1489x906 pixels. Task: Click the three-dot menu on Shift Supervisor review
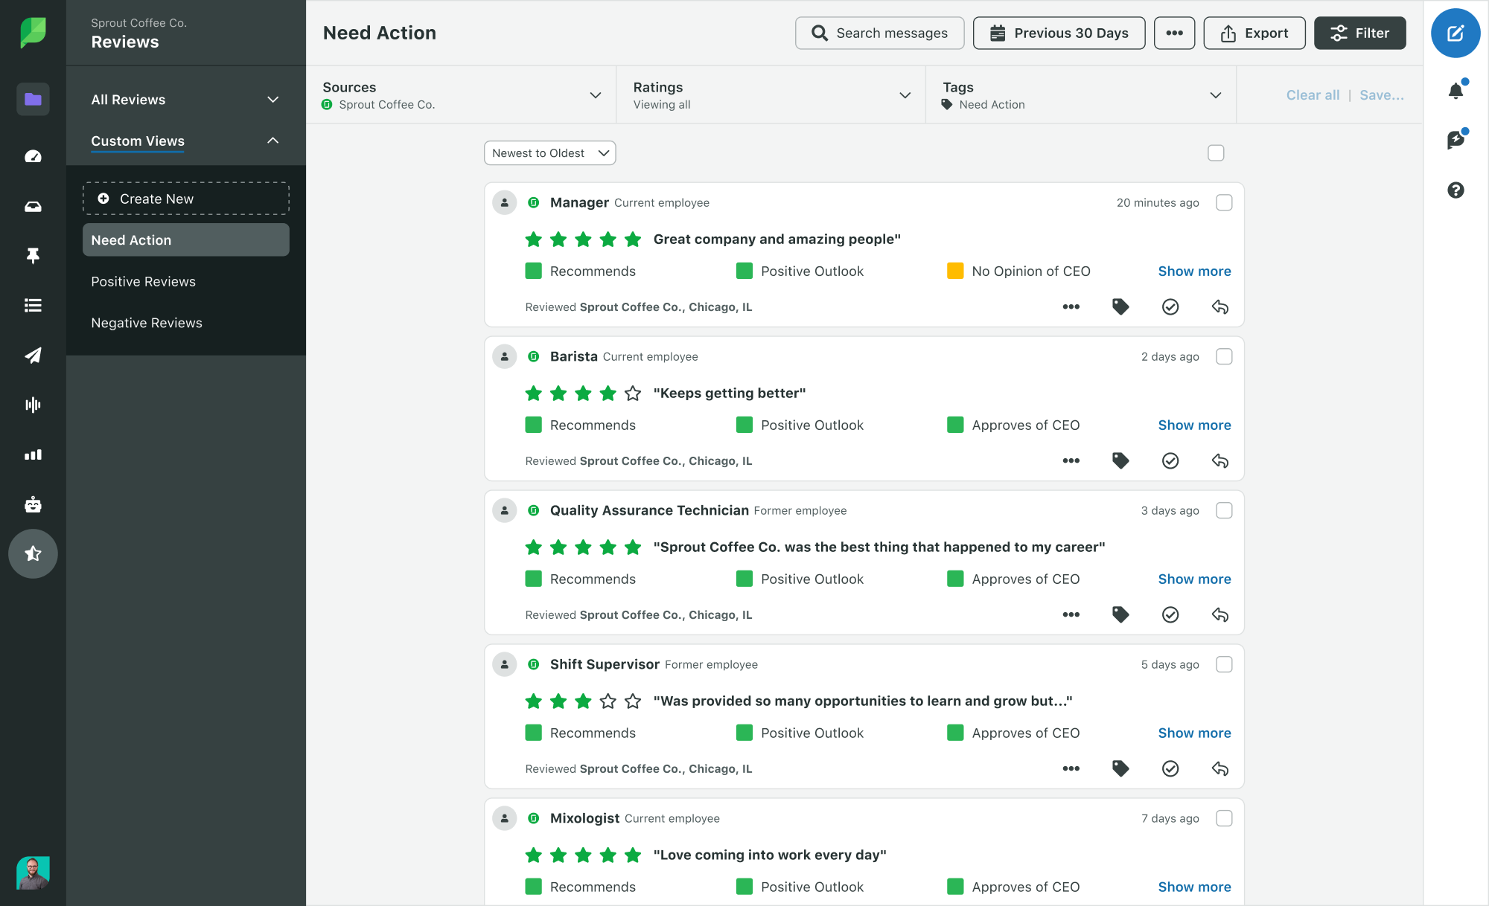pyautogui.click(x=1071, y=768)
